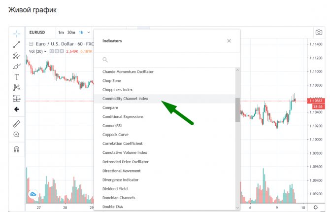Expand the Vol (20) indicator options
The width and height of the screenshot is (330, 212).
click(x=45, y=51)
